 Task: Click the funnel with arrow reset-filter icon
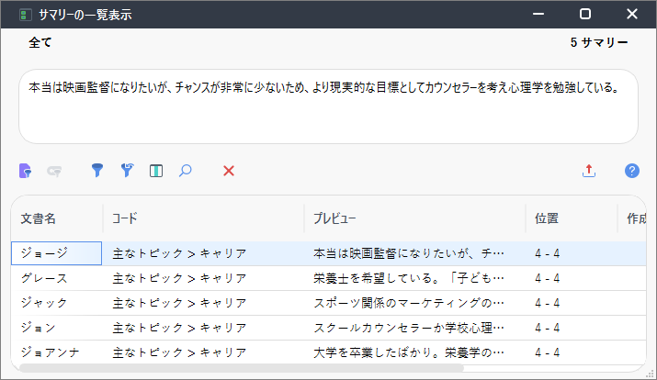pyautogui.click(x=127, y=171)
